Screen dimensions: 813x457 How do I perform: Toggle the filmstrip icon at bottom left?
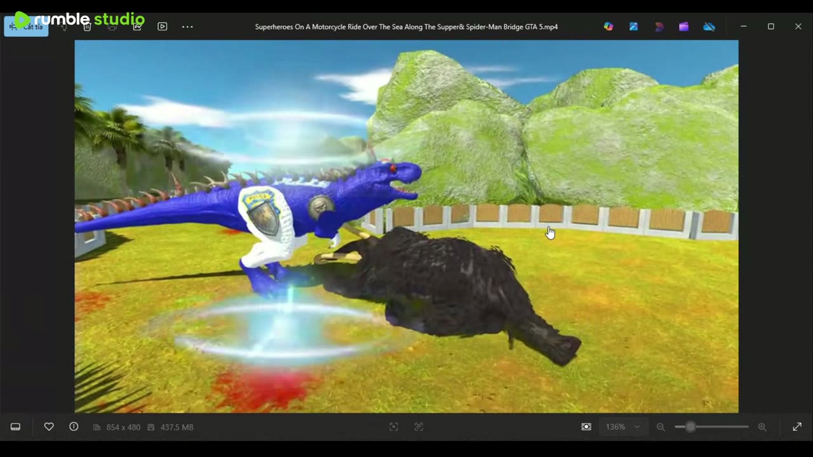point(15,427)
